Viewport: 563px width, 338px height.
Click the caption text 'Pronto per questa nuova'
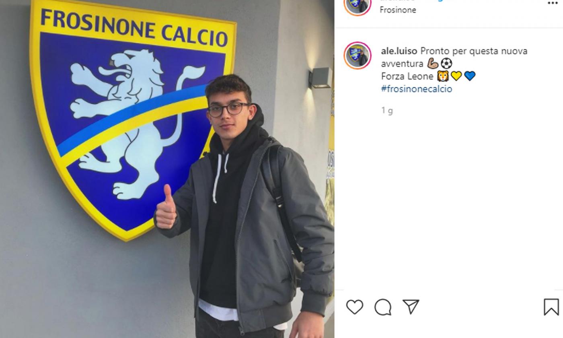coord(474,51)
